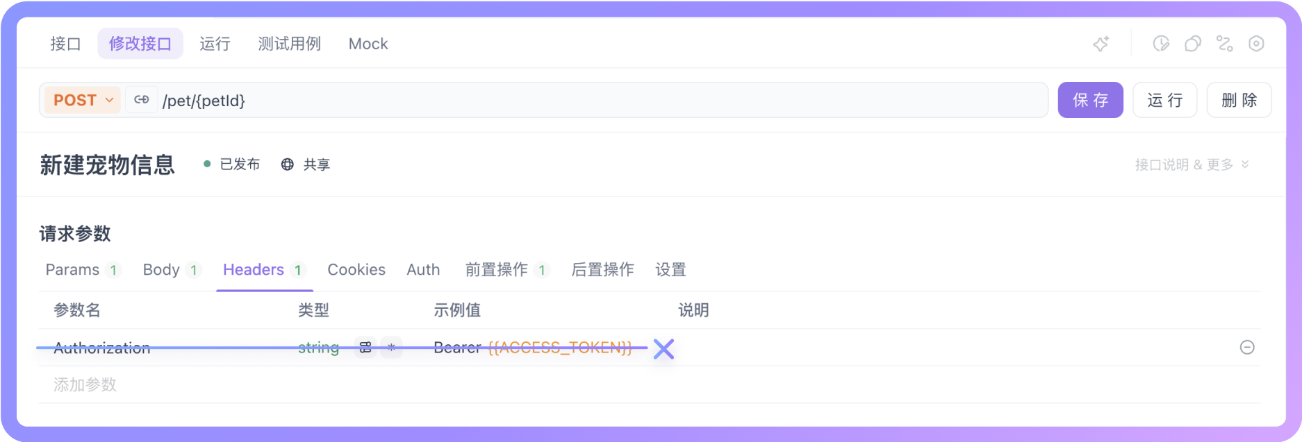Open the 测试用例 tab
This screenshot has width=1302, height=442.
[290, 44]
